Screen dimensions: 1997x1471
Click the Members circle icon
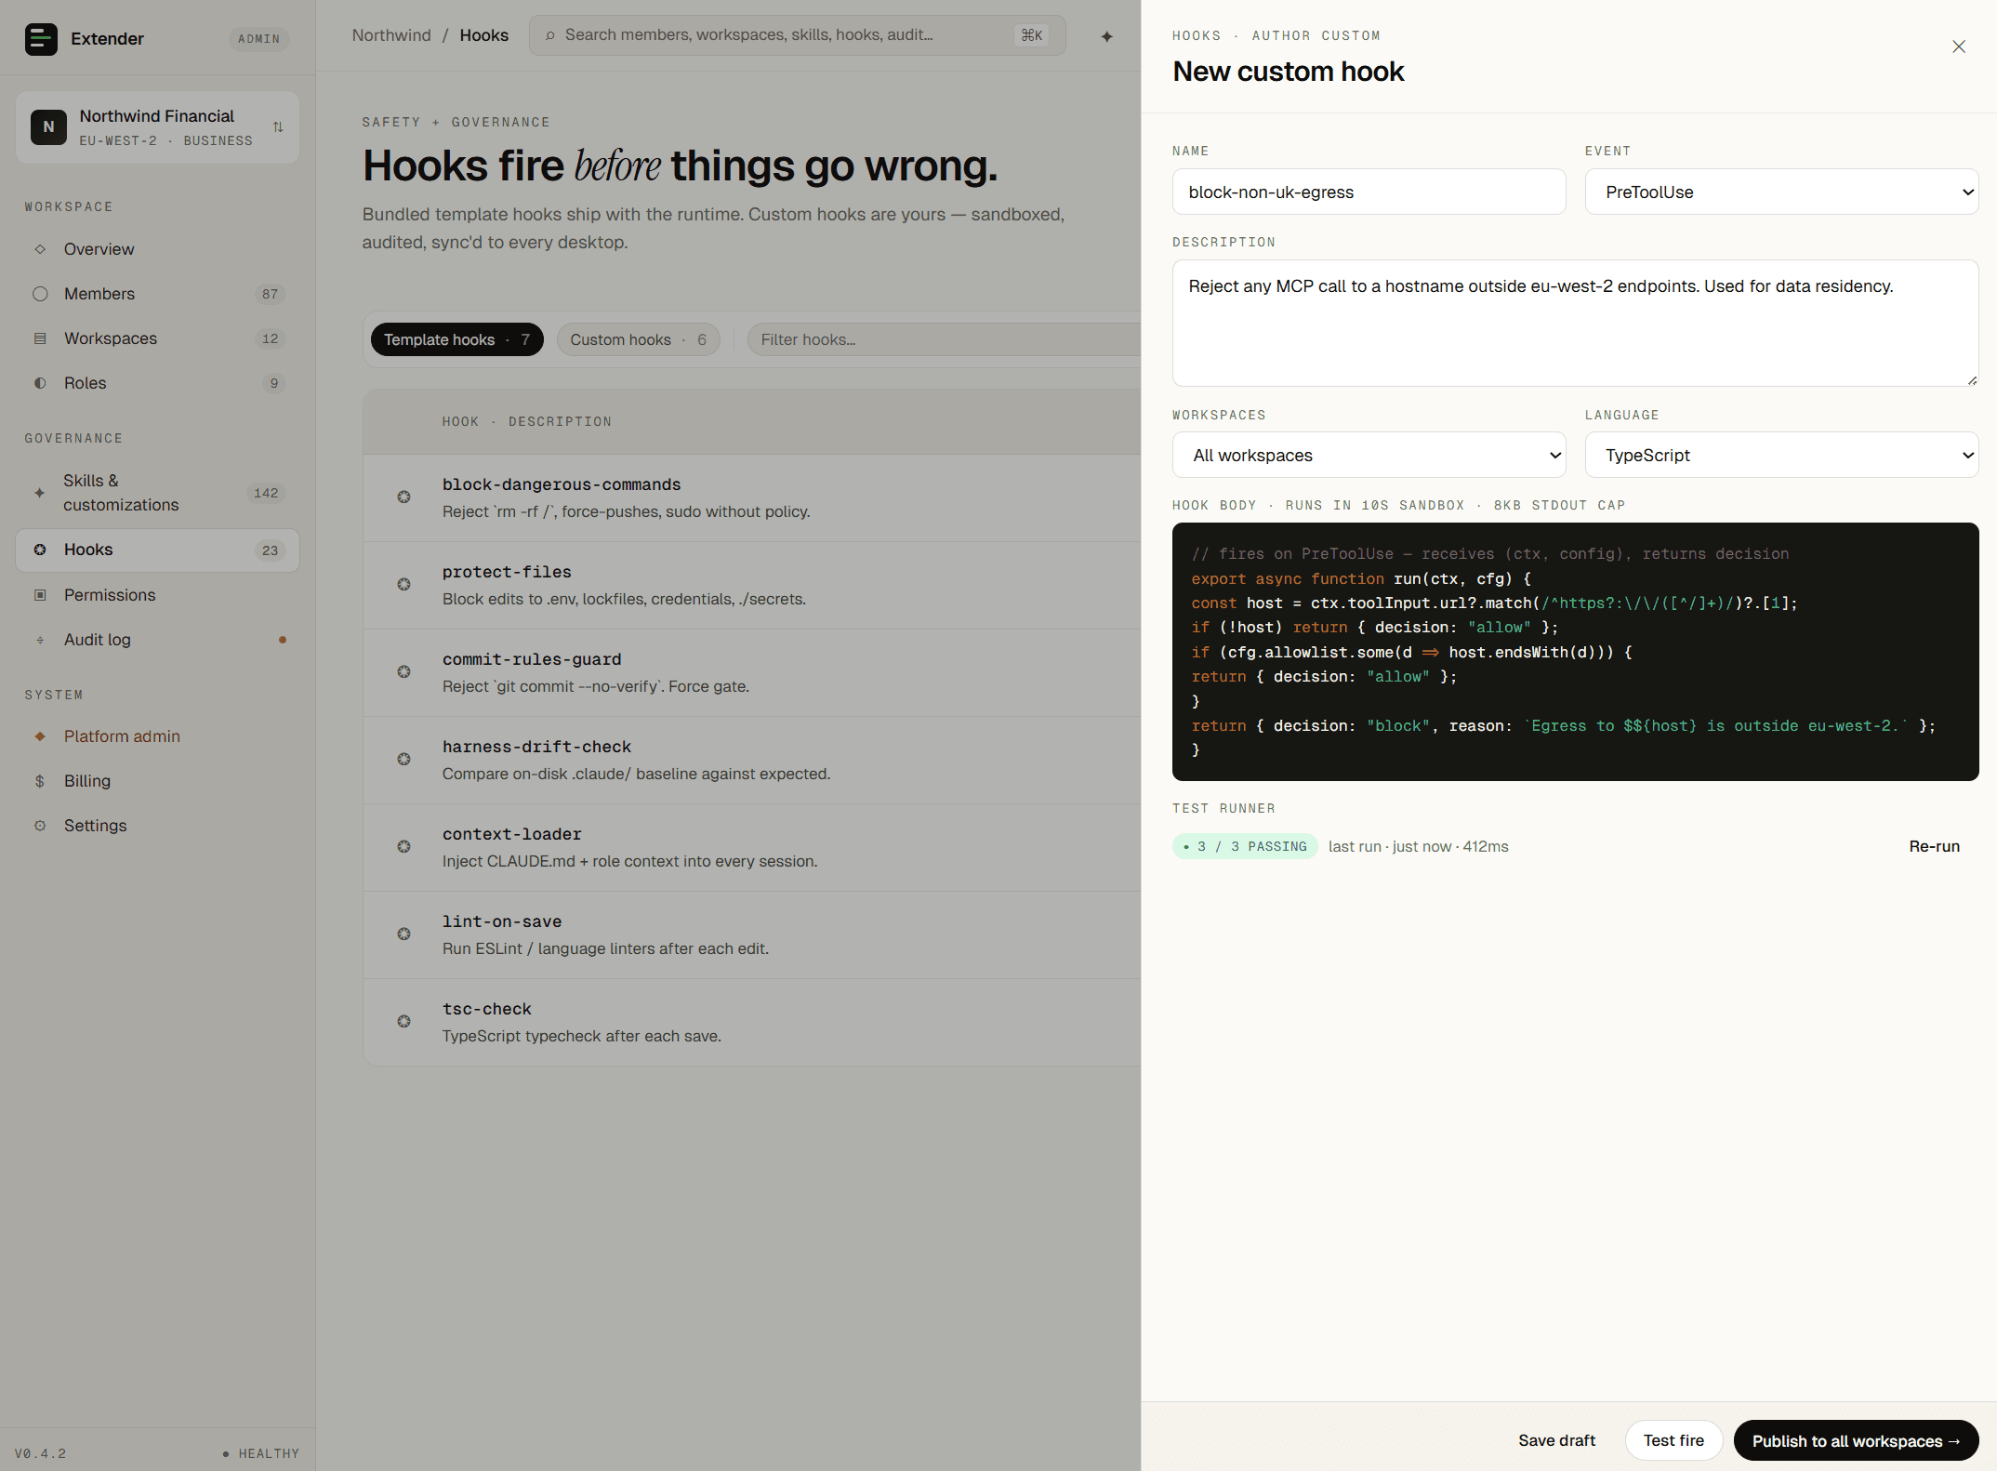point(40,294)
